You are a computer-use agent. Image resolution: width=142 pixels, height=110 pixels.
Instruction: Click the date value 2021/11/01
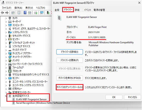coord(94,32)
